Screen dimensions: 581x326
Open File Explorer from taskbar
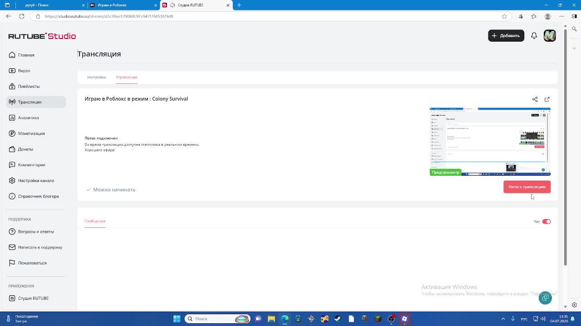pos(271,319)
